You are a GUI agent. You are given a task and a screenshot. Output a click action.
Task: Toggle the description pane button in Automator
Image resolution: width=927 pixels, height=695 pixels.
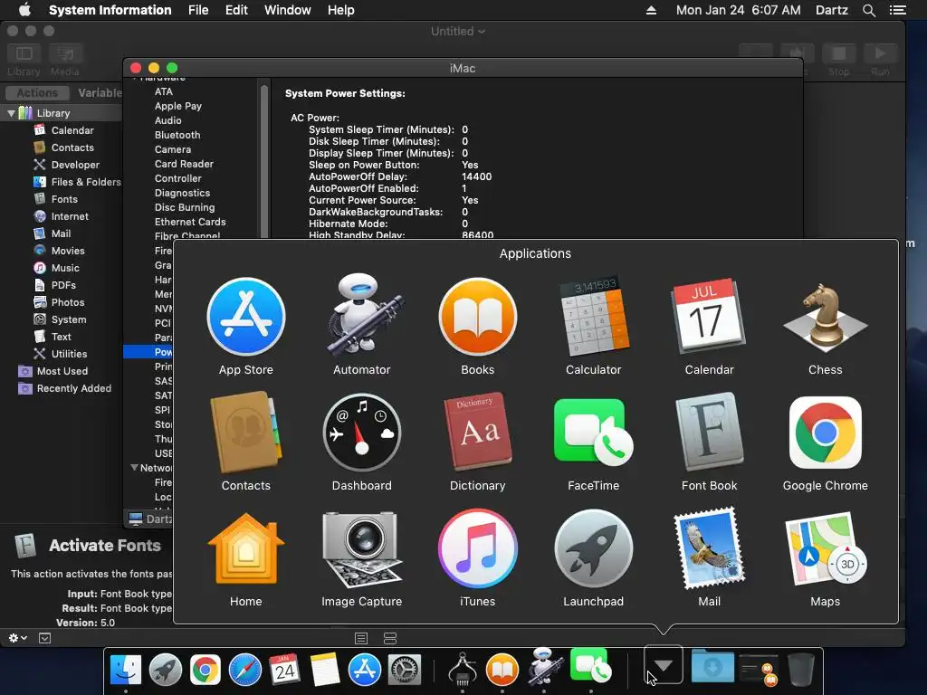[44, 638]
